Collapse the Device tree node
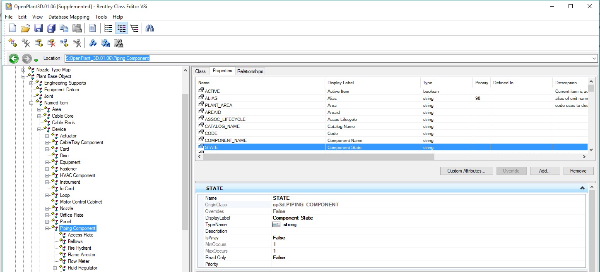This screenshot has height=272, width=600. tap(39, 129)
